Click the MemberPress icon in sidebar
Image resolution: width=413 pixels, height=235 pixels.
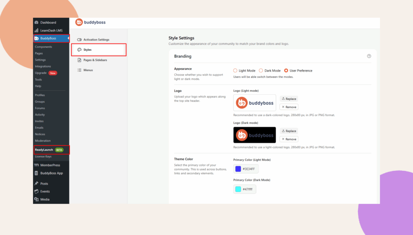point(36,165)
